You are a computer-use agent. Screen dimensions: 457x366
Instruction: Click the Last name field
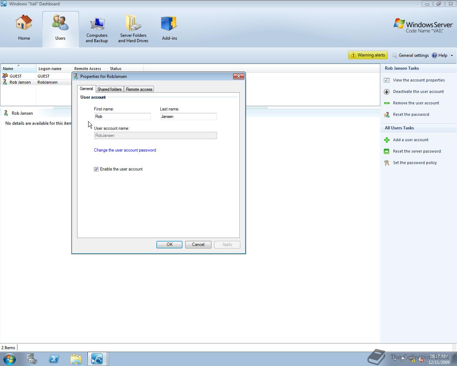point(189,117)
